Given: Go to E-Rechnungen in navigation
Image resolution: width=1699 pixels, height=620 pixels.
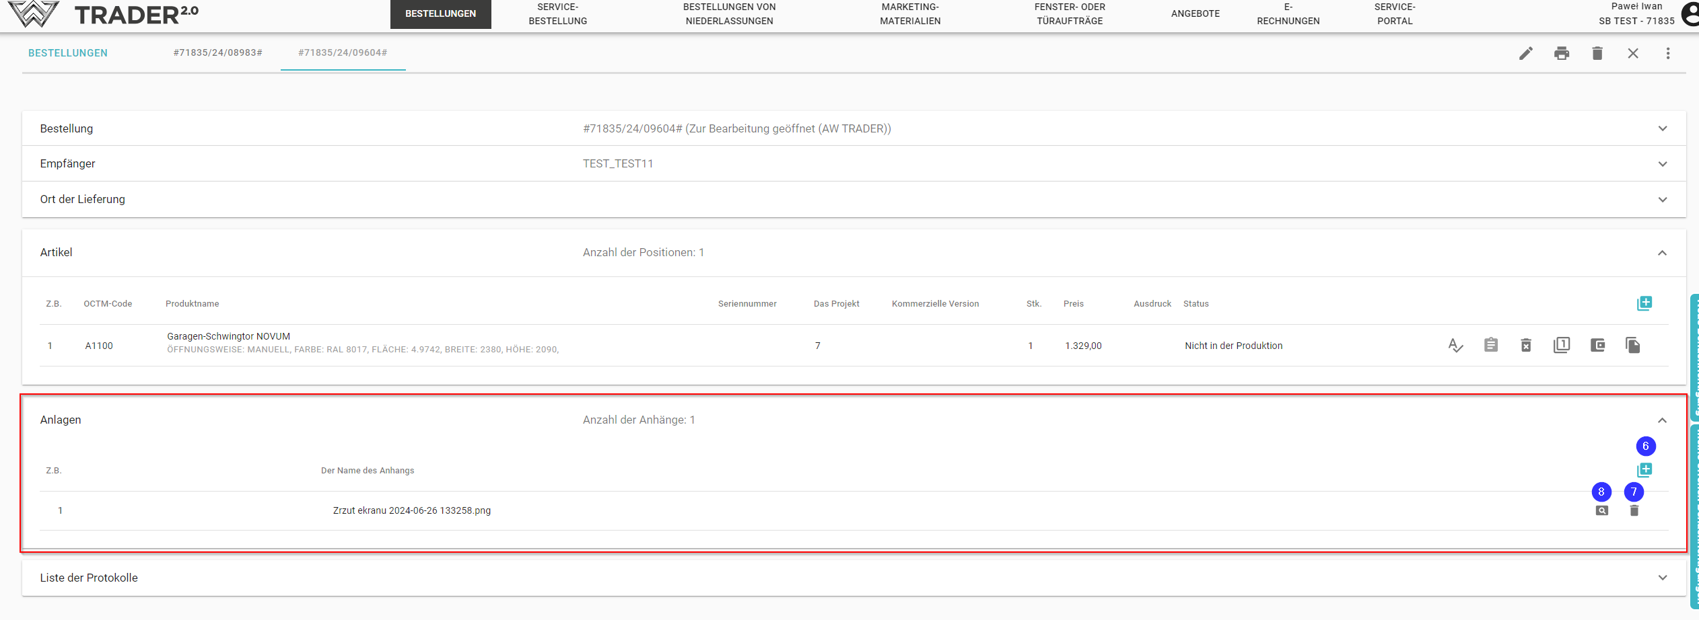Looking at the screenshot, I should tap(1288, 14).
